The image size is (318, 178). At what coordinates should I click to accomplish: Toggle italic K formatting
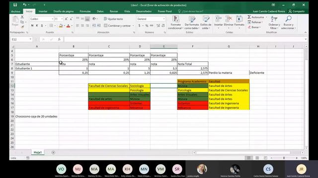point(37,26)
